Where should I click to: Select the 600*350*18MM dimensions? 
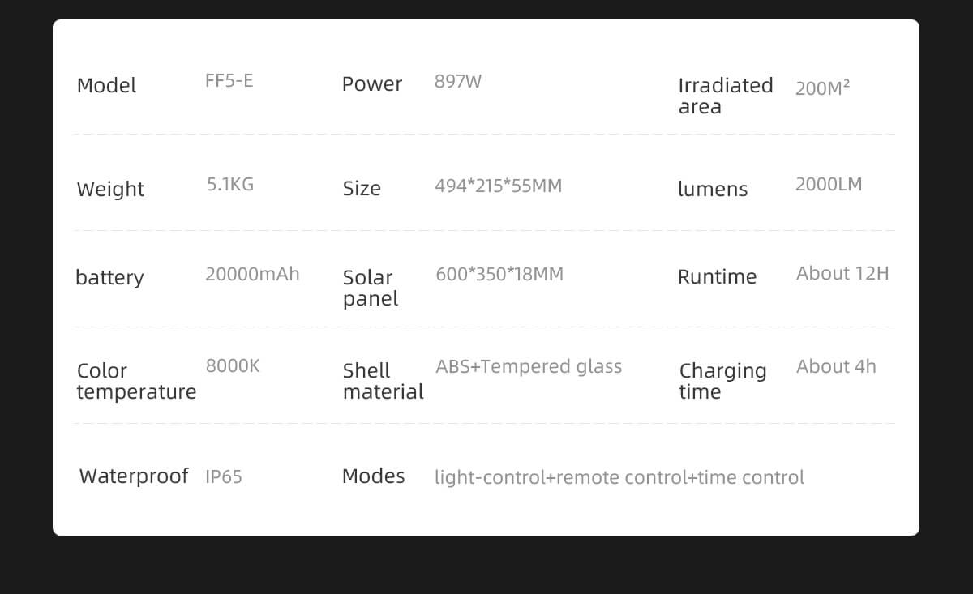[499, 274]
